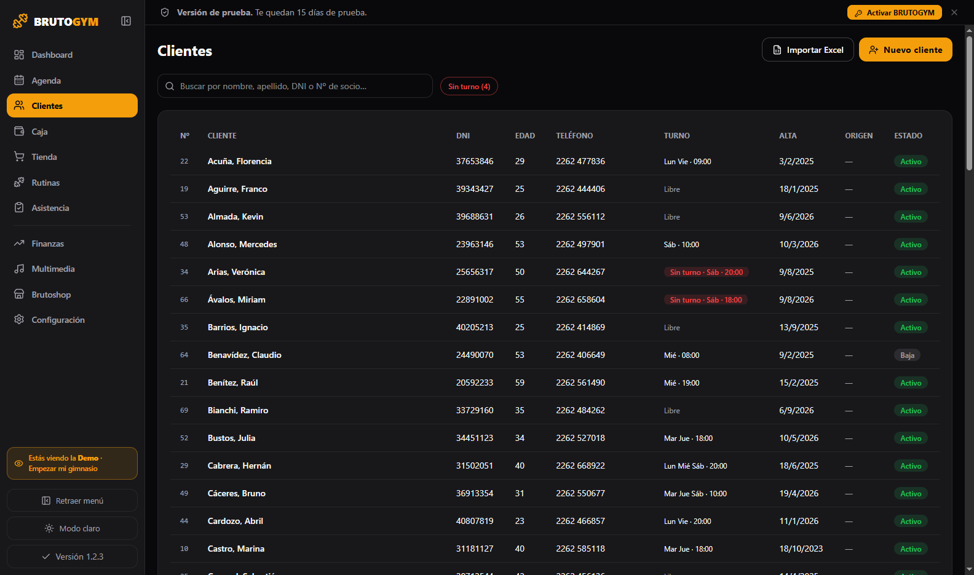
Task: Click Importar Excel button
Action: point(807,50)
